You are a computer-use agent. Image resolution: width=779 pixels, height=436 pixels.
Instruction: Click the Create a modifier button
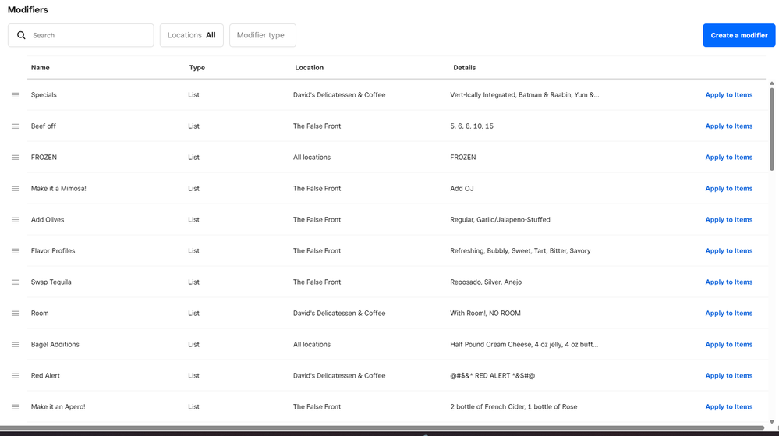pyautogui.click(x=738, y=35)
